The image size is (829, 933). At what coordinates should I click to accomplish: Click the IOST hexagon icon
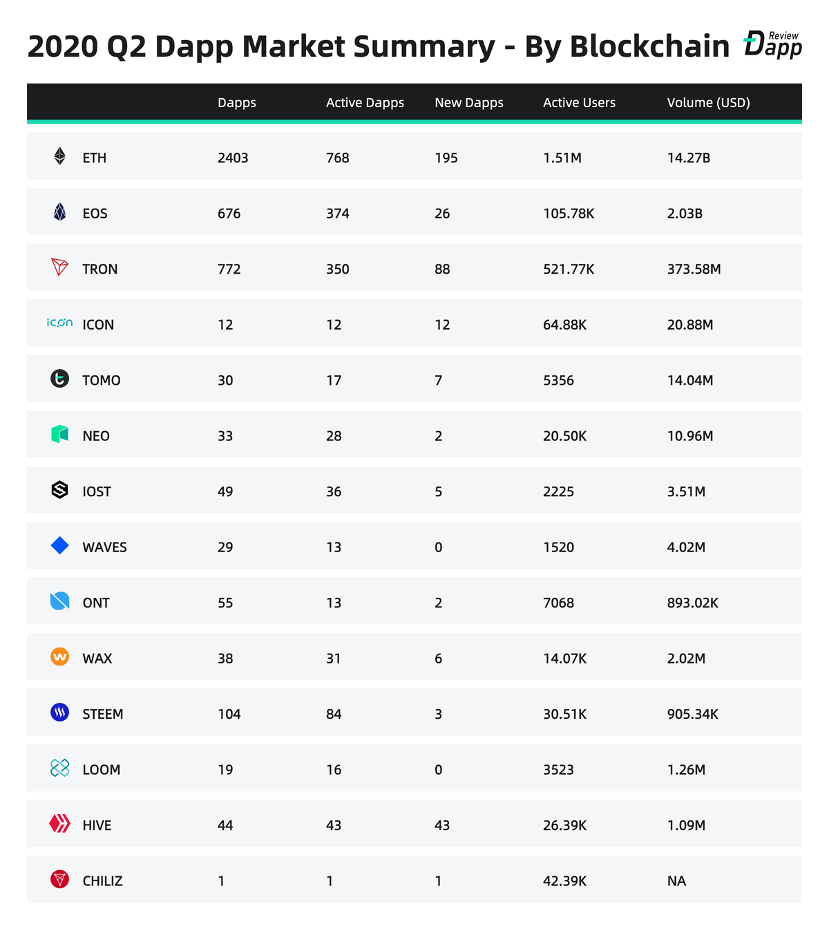coord(60,490)
